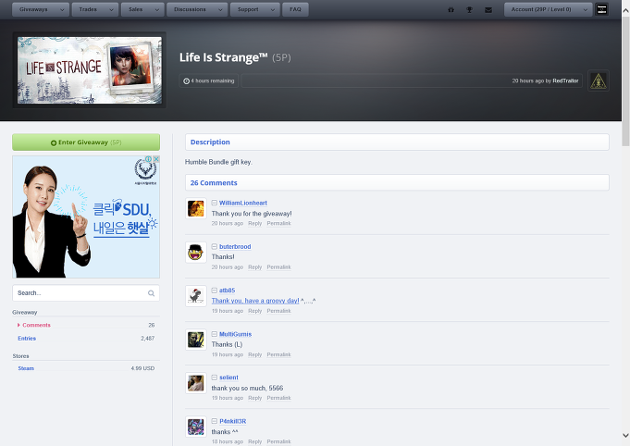Open Permalink for MultiGumis's comment
Screen dimensions: 630x446
(278, 354)
